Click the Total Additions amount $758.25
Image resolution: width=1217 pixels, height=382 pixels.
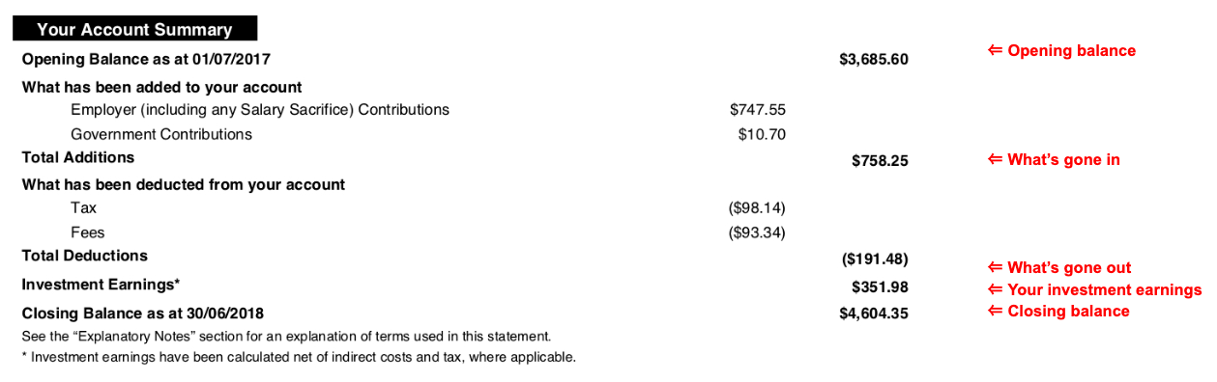880,161
